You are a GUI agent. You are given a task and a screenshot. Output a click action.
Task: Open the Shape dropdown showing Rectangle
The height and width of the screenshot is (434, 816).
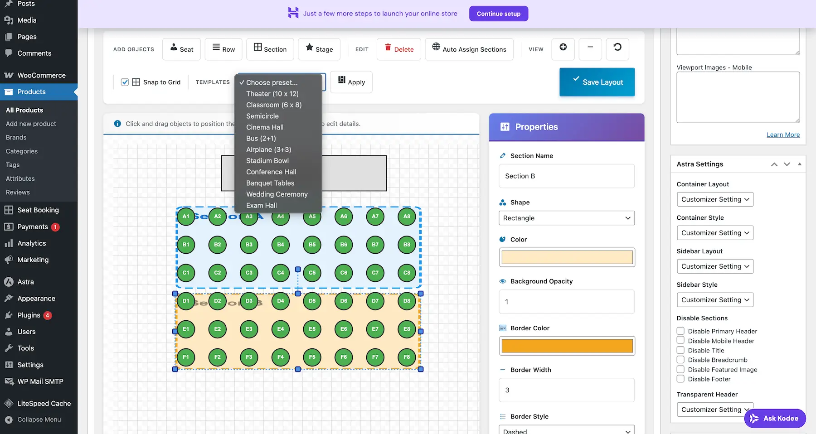[566, 218]
